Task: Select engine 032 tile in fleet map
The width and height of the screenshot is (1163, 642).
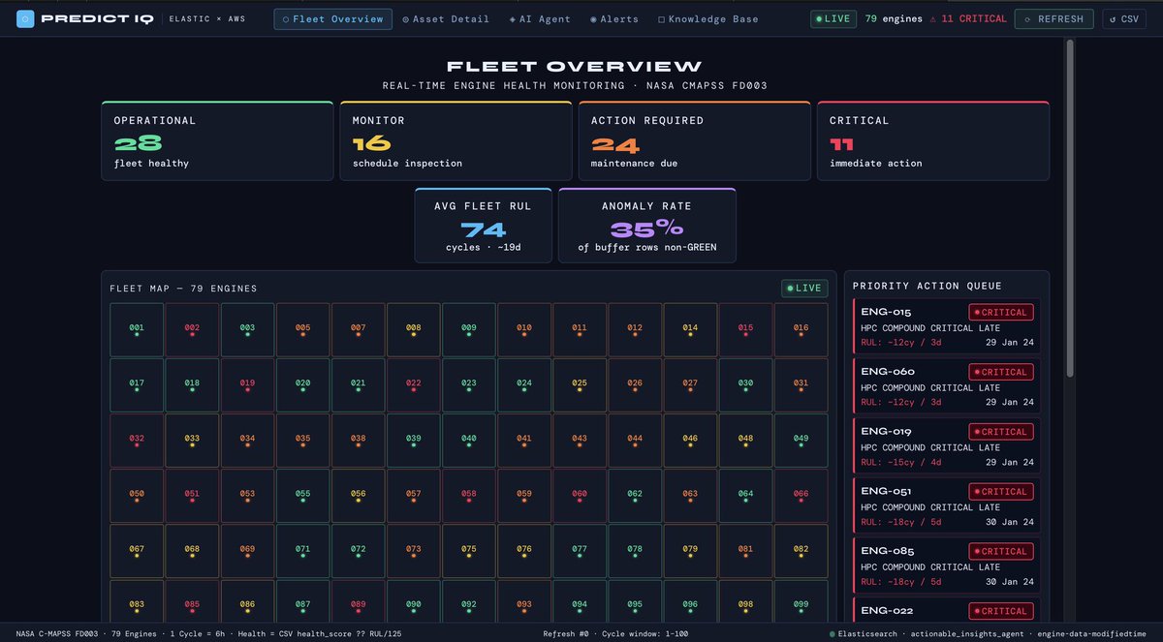Action: (x=137, y=441)
